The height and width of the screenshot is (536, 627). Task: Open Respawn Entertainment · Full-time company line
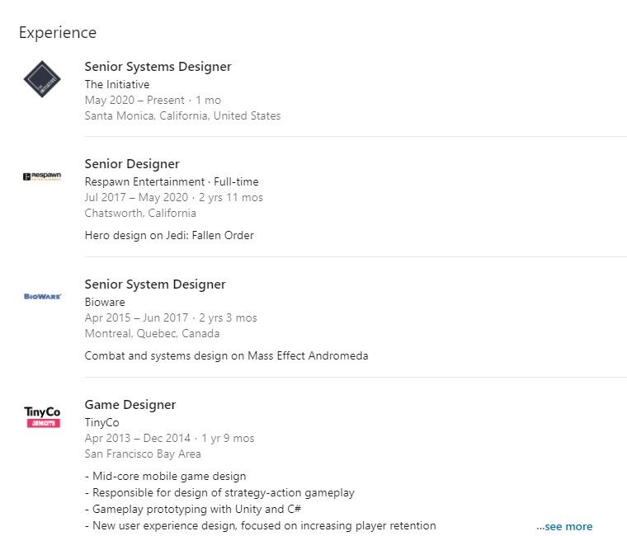coord(172,182)
